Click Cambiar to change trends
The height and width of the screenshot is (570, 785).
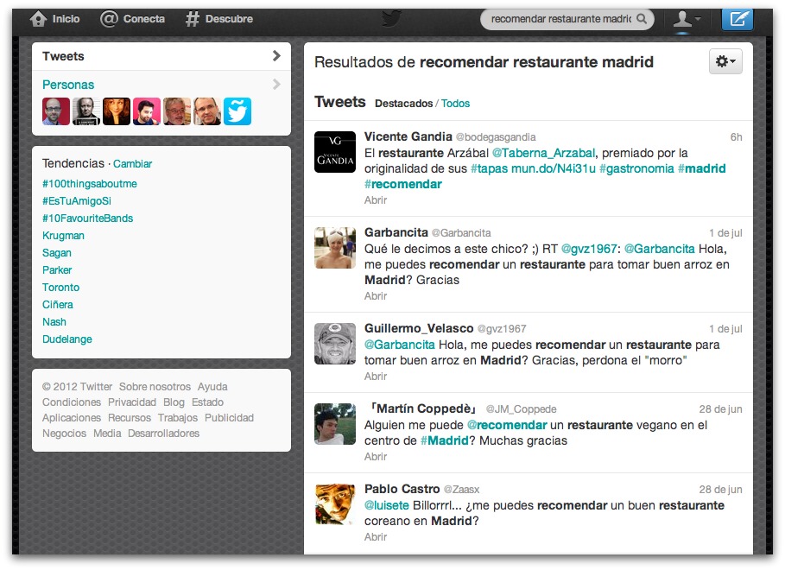click(132, 164)
